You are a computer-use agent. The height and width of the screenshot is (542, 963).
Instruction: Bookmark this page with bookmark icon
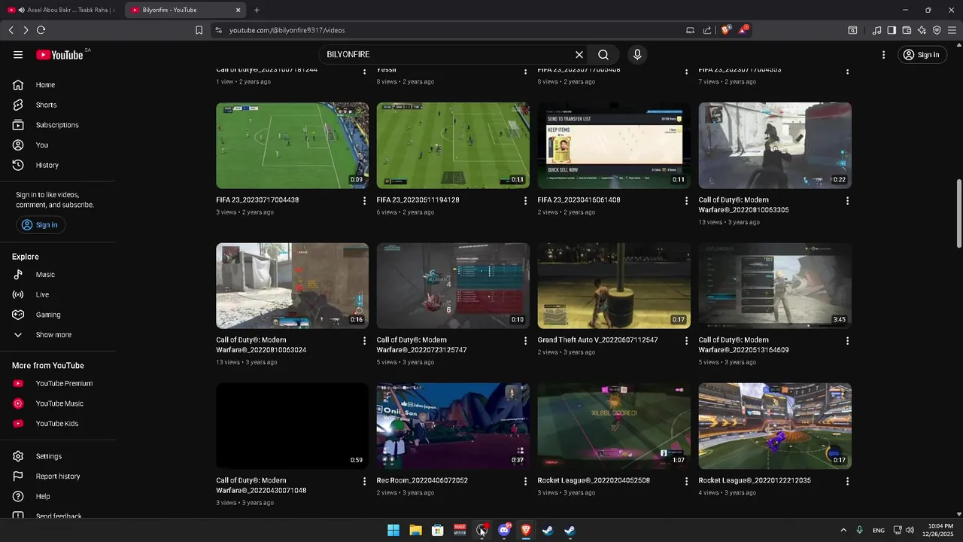pos(199,30)
